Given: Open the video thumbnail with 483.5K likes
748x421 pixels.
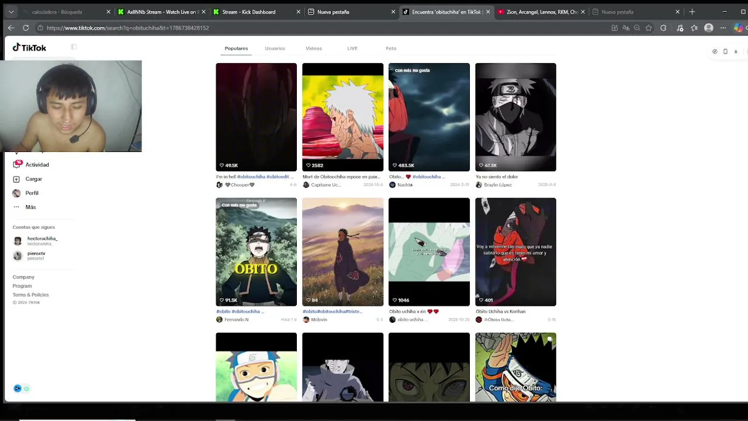Looking at the screenshot, I should coord(429,117).
